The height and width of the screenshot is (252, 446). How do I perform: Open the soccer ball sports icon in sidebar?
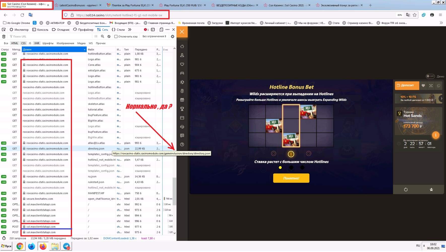(182, 82)
